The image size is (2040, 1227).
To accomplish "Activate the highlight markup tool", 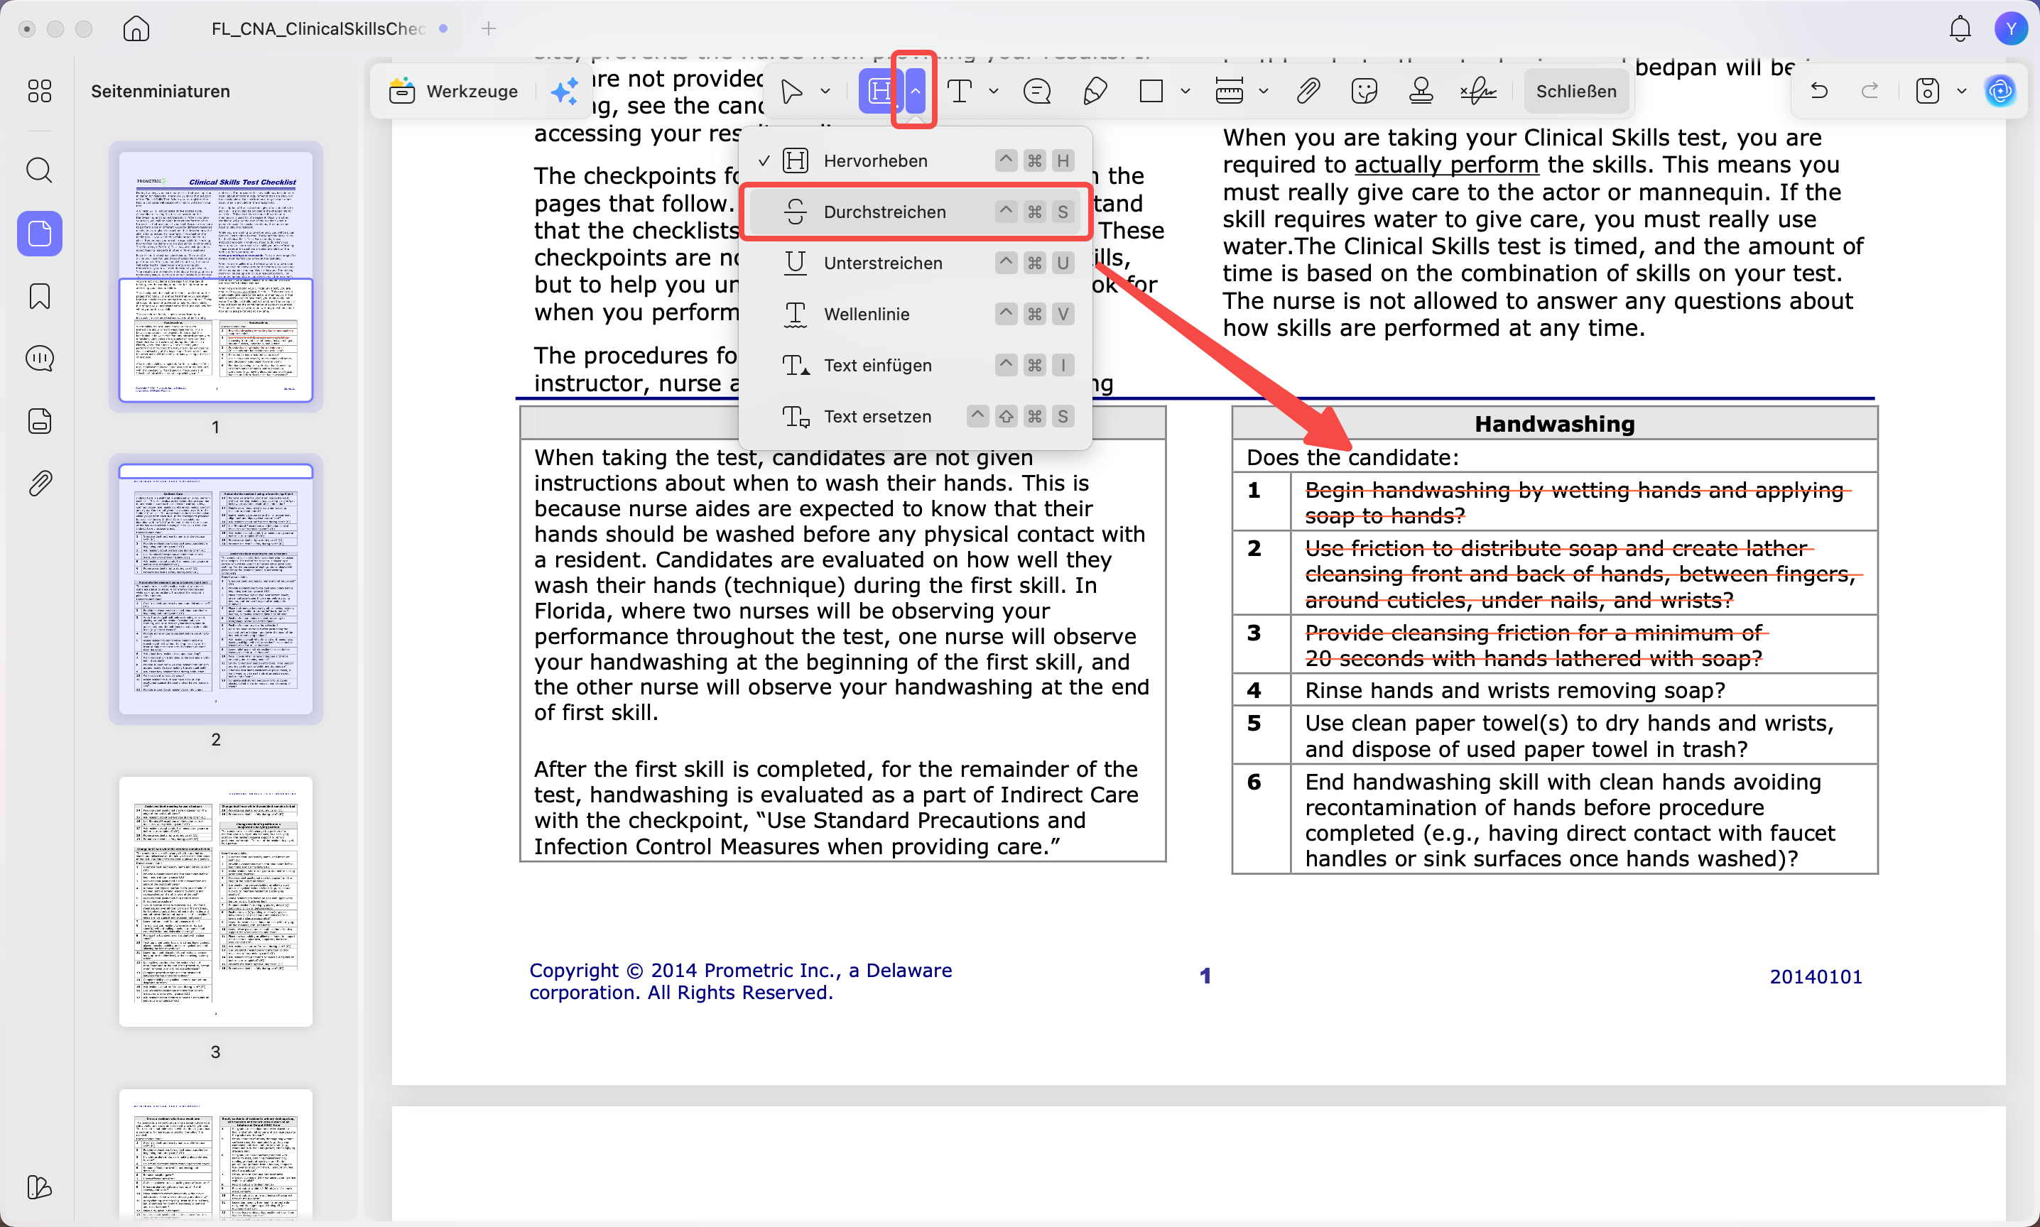I will click(881, 91).
